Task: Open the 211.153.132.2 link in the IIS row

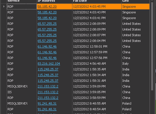Action: pos(48,92)
